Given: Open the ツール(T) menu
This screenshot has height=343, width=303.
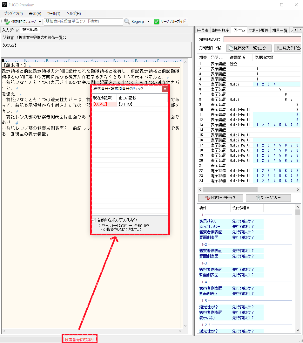Looking at the screenshot, I should (x=54, y=14).
